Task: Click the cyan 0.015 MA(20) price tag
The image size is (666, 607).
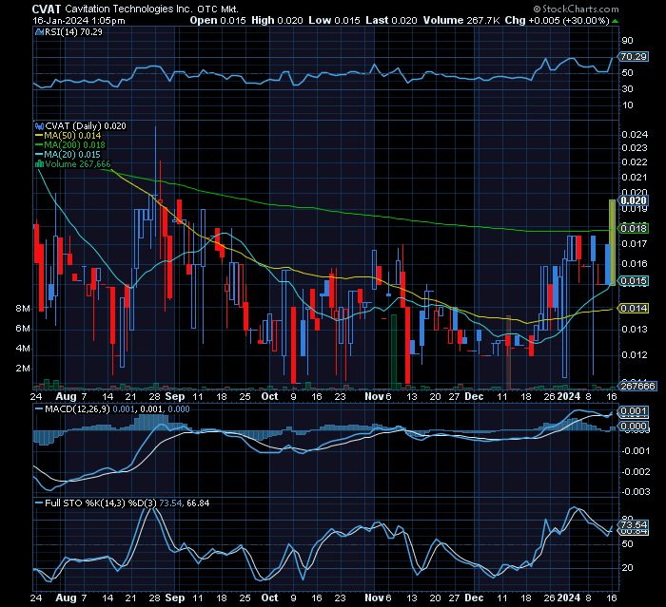Action: [634, 281]
